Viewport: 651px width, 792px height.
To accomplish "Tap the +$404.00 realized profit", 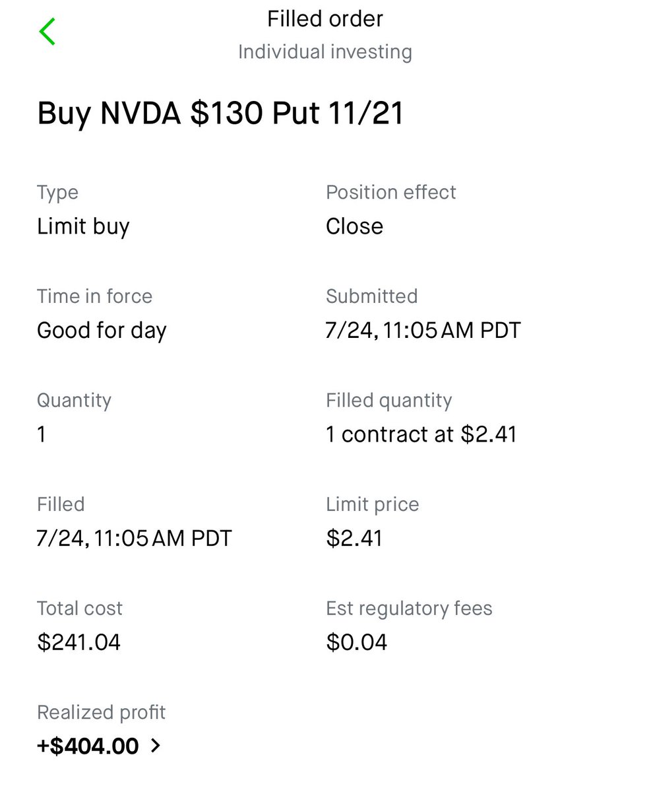I will (x=88, y=746).
